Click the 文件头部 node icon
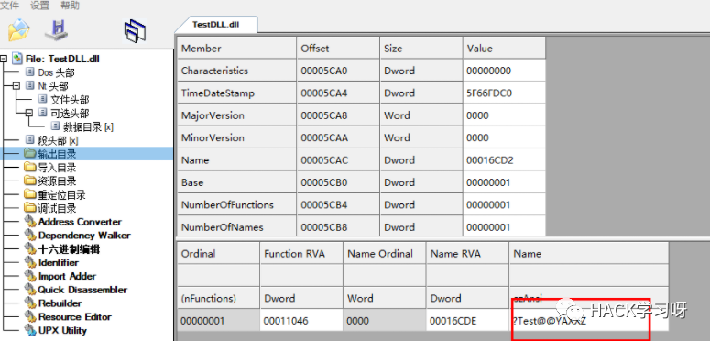Image resolution: width=710 pixels, height=341 pixels. click(43, 99)
